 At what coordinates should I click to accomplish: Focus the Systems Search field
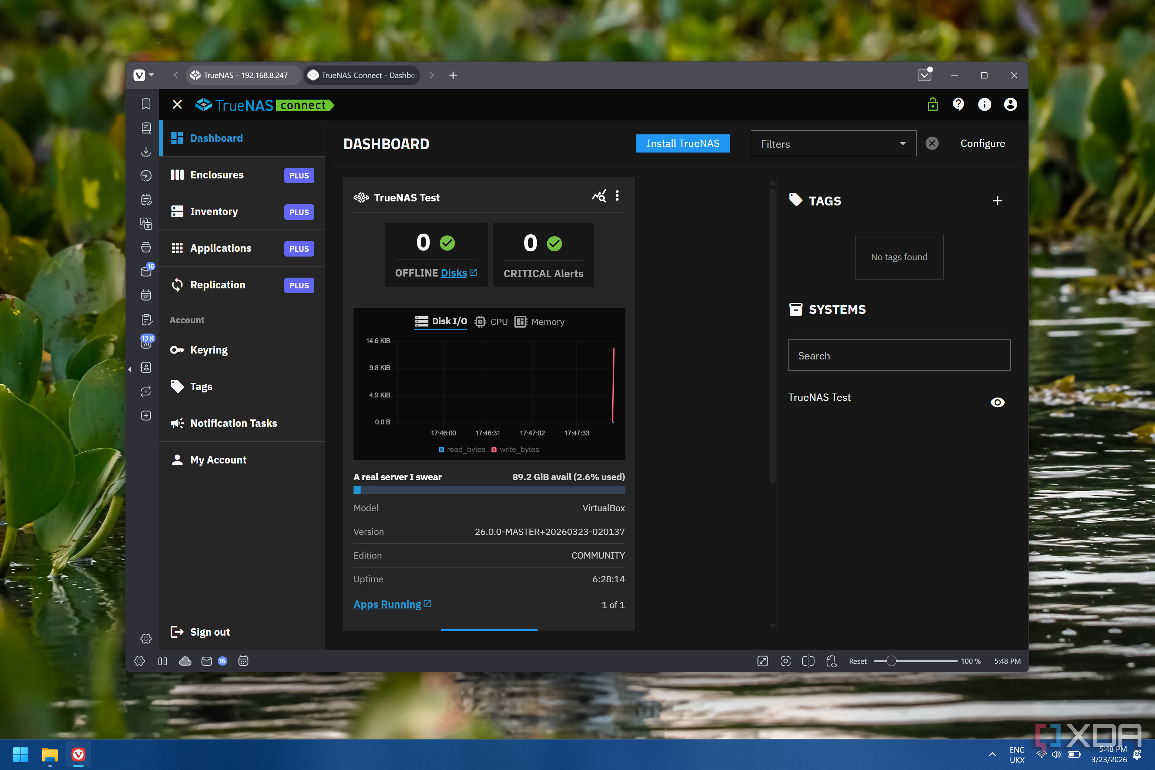click(899, 355)
